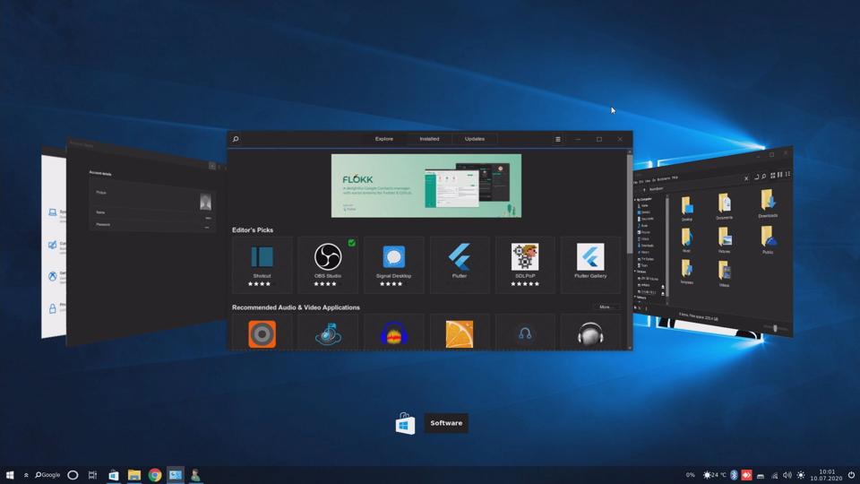Click the SDLPoP game icon

click(x=525, y=257)
